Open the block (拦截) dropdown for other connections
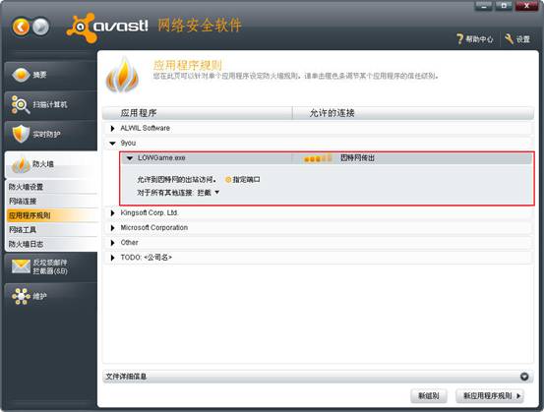Image resolution: width=544 pixels, height=412 pixels. click(x=209, y=193)
